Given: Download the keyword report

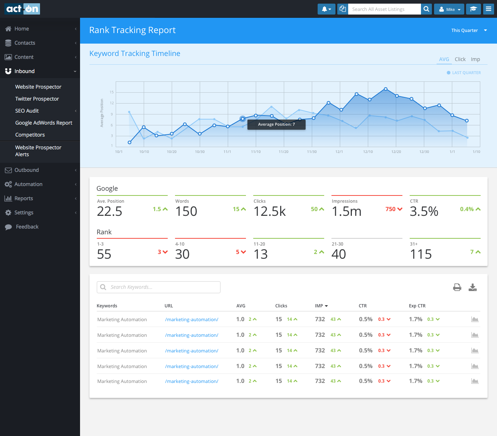Looking at the screenshot, I should [x=473, y=287].
